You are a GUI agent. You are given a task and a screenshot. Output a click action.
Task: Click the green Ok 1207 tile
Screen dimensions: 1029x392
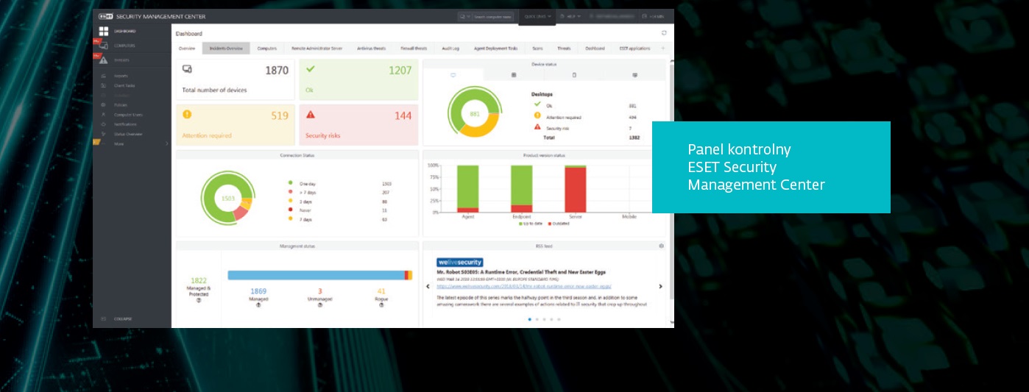[359, 80]
